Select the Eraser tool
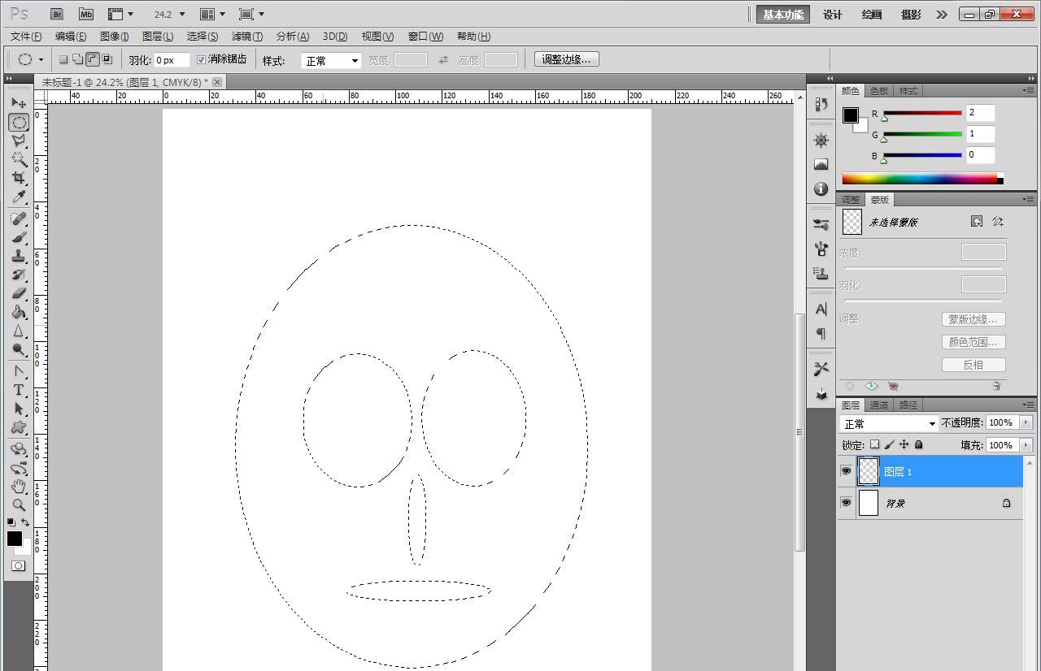 [18, 293]
